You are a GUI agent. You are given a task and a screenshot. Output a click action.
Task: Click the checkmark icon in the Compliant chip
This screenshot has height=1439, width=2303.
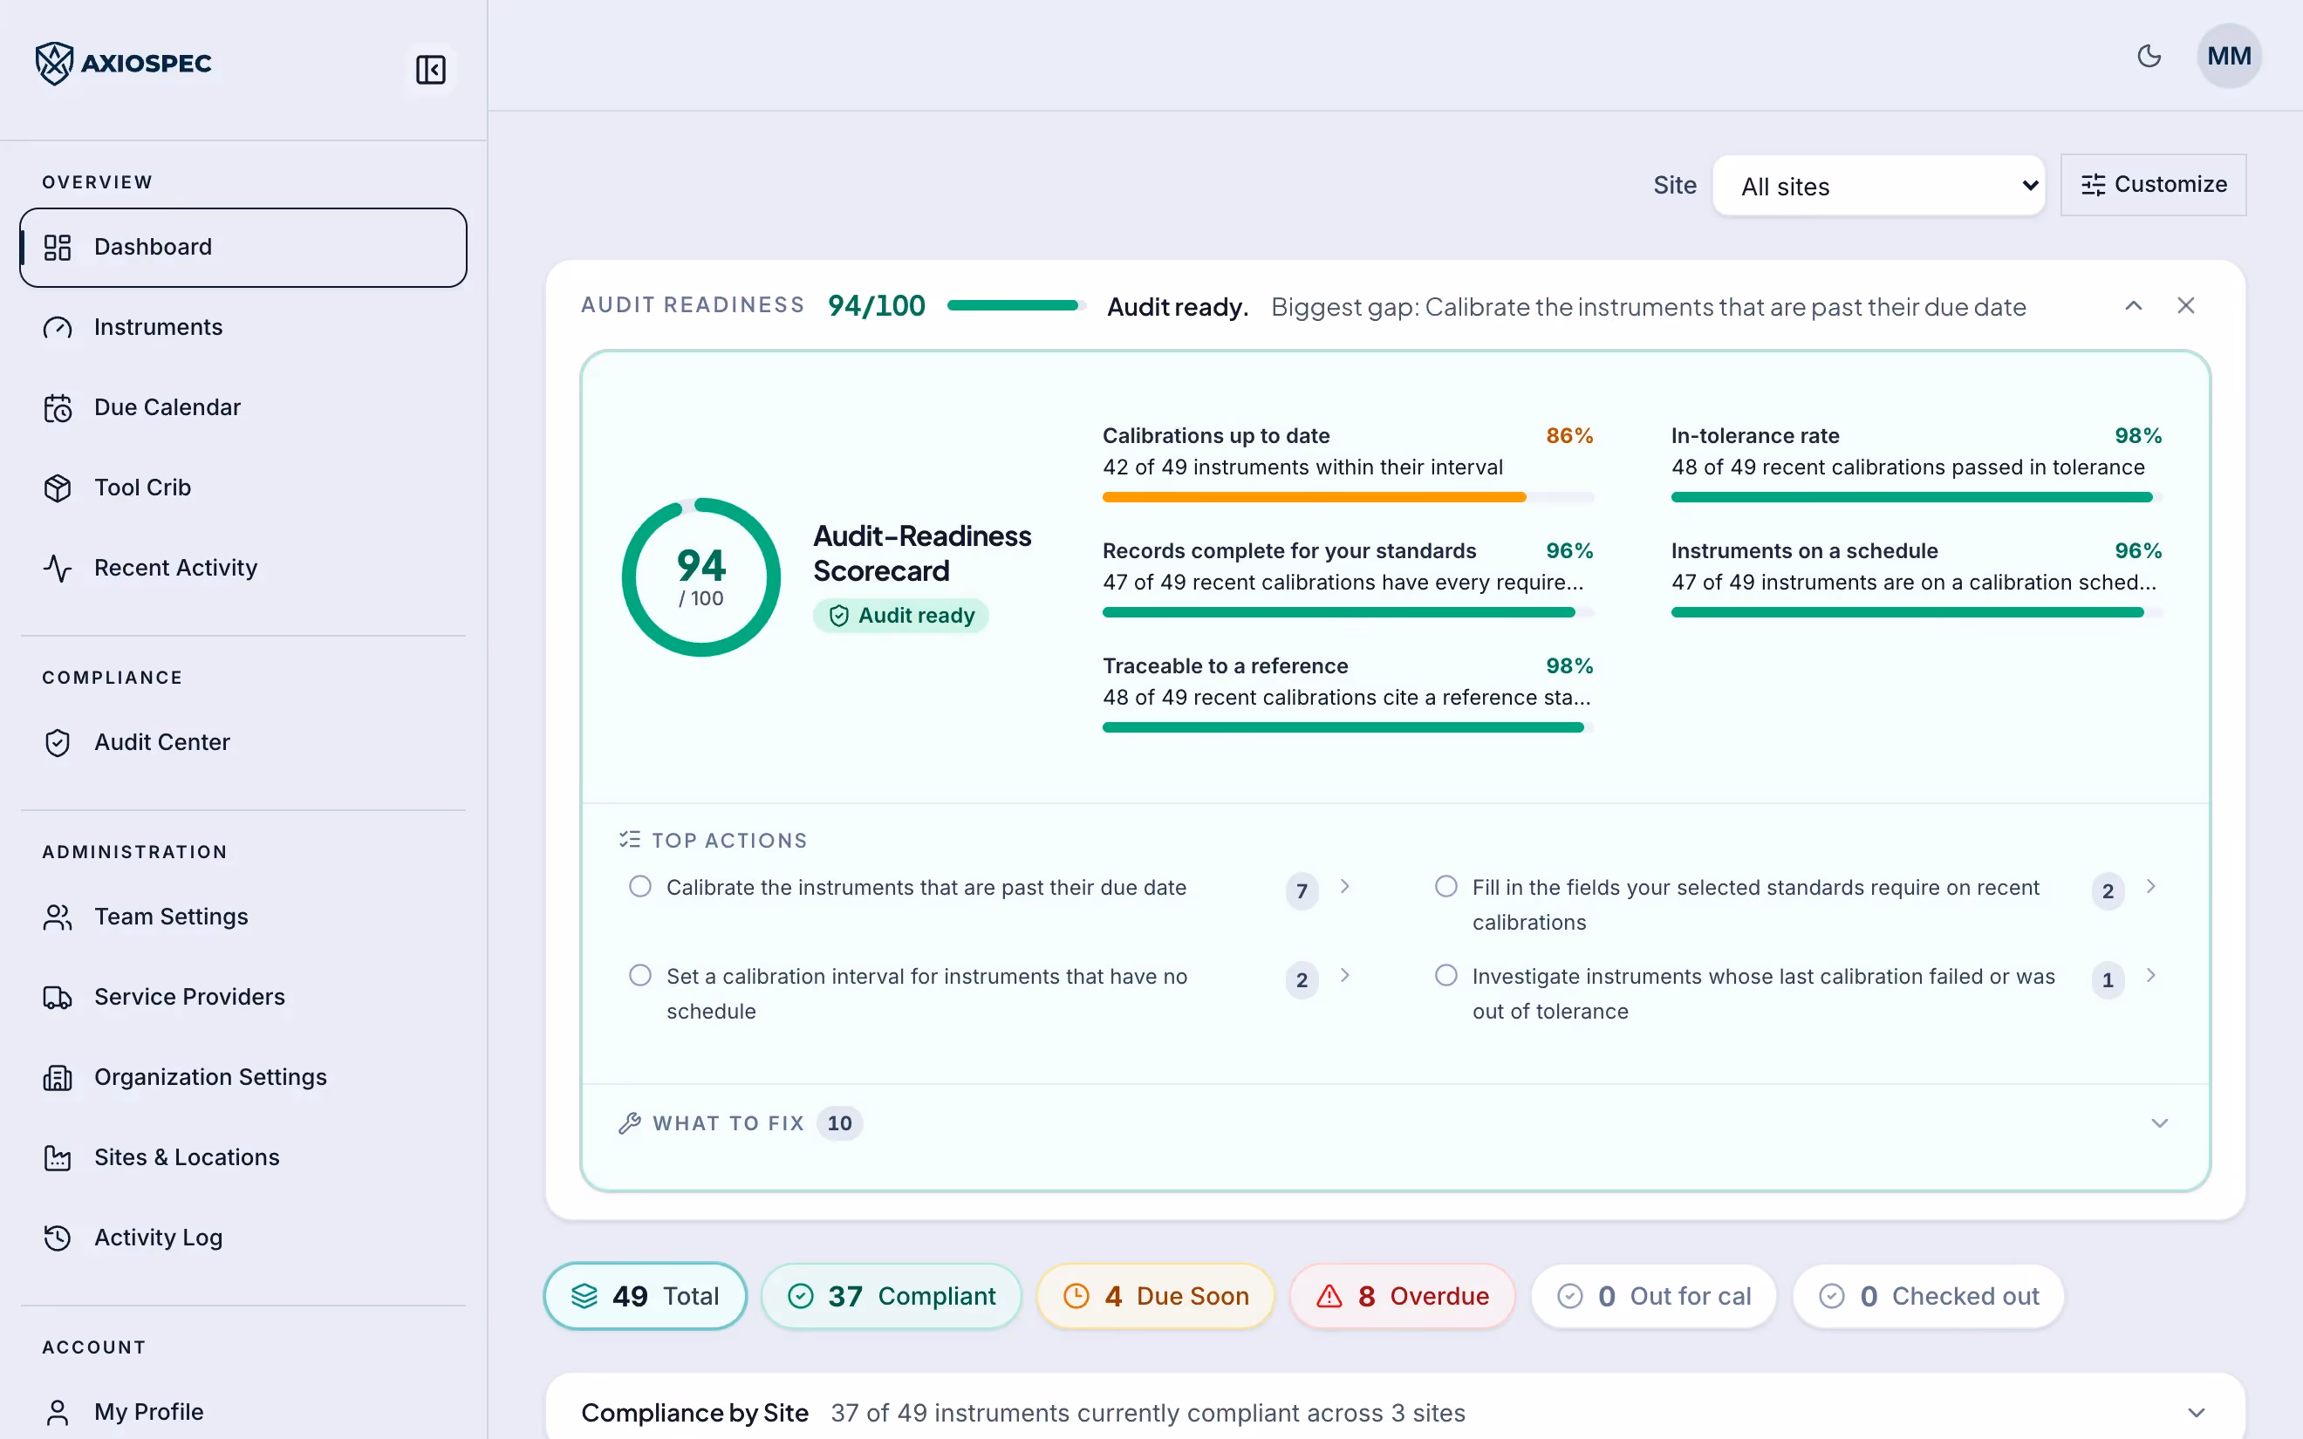pos(802,1296)
